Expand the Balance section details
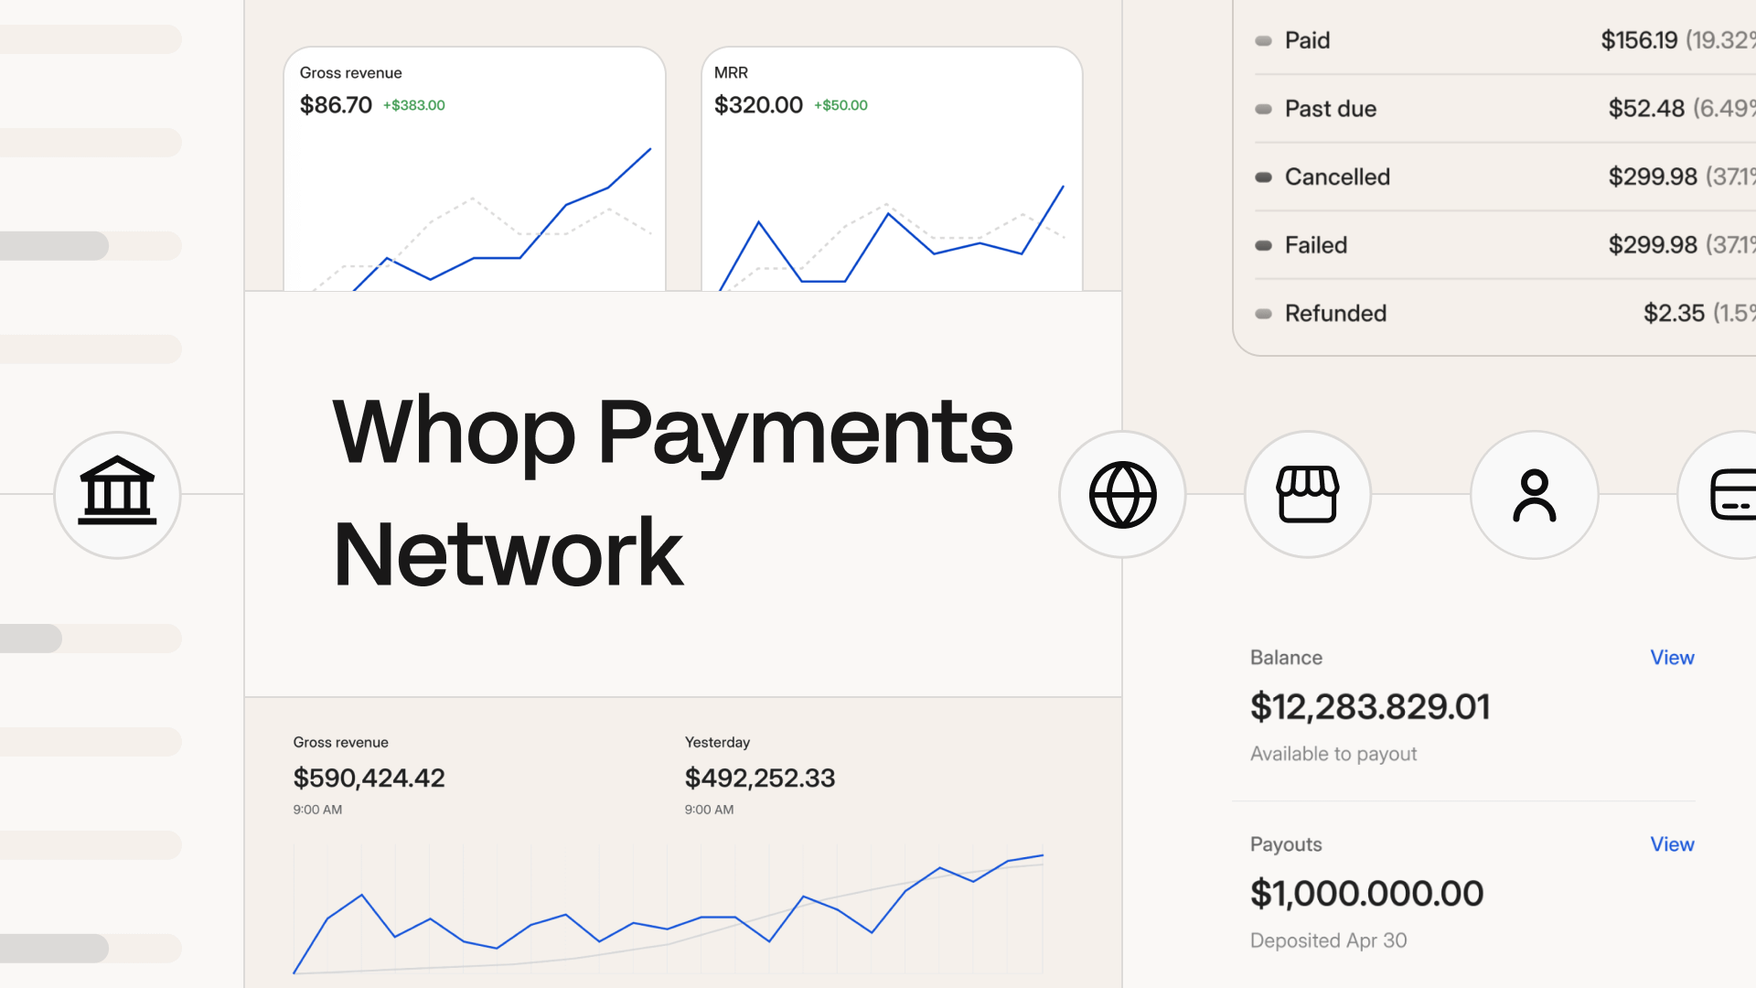The height and width of the screenshot is (988, 1756). click(1288, 658)
